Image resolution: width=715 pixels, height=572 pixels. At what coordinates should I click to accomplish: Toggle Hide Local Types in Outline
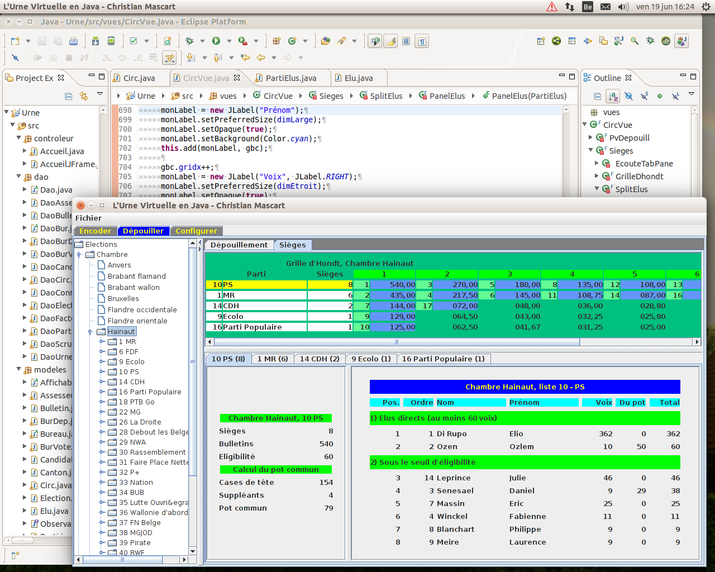(675, 96)
